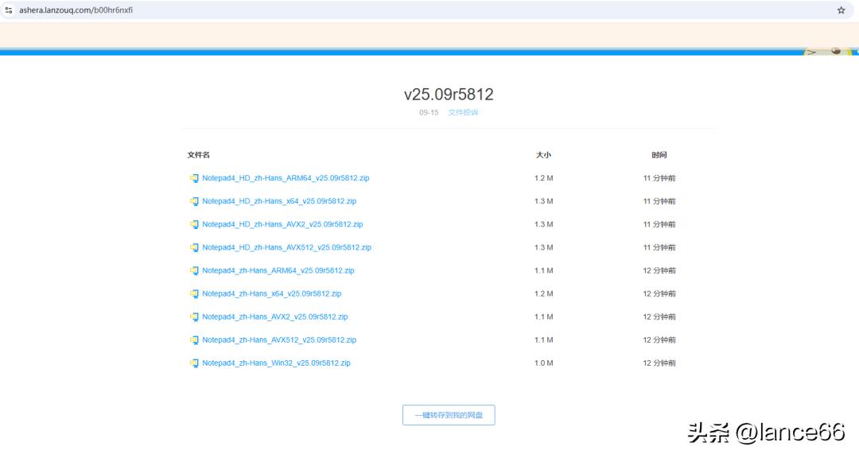Open Notepad4_zh-Hans_AVX2_v25.09r5812.zip link
859x458 pixels.
point(275,316)
